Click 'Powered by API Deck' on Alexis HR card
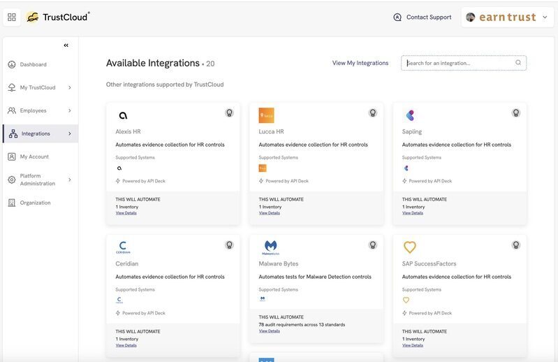This screenshot has height=362, width=558. pos(144,181)
